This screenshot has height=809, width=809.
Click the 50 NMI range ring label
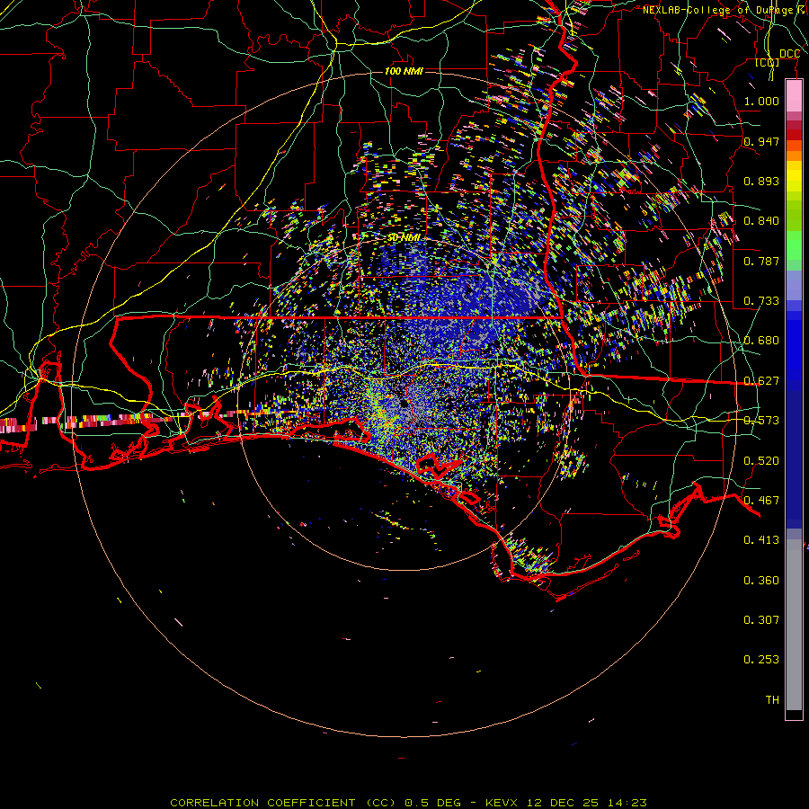[x=404, y=238]
